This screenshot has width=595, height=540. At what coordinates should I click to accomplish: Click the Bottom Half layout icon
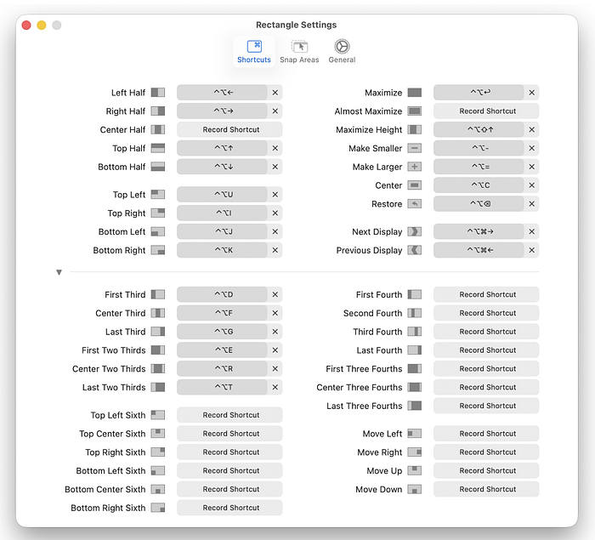pos(158,167)
